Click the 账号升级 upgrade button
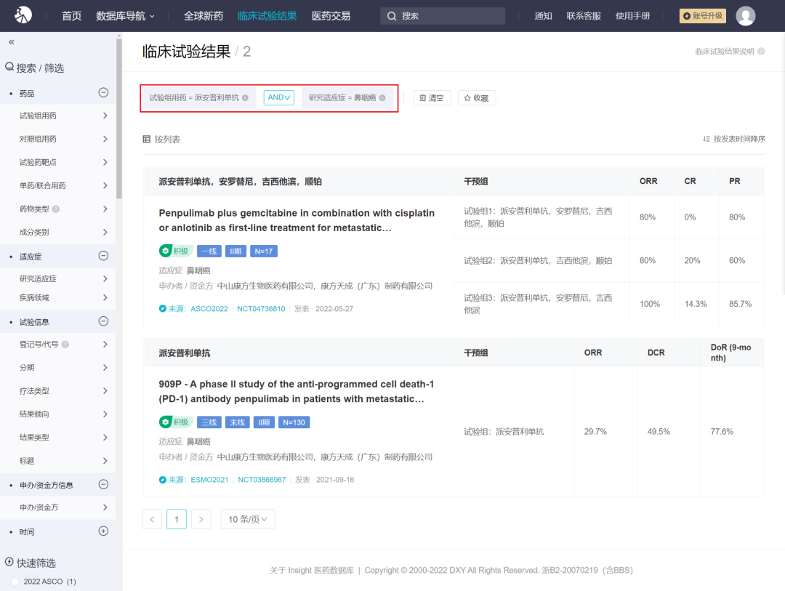This screenshot has width=785, height=591. pyautogui.click(x=702, y=16)
